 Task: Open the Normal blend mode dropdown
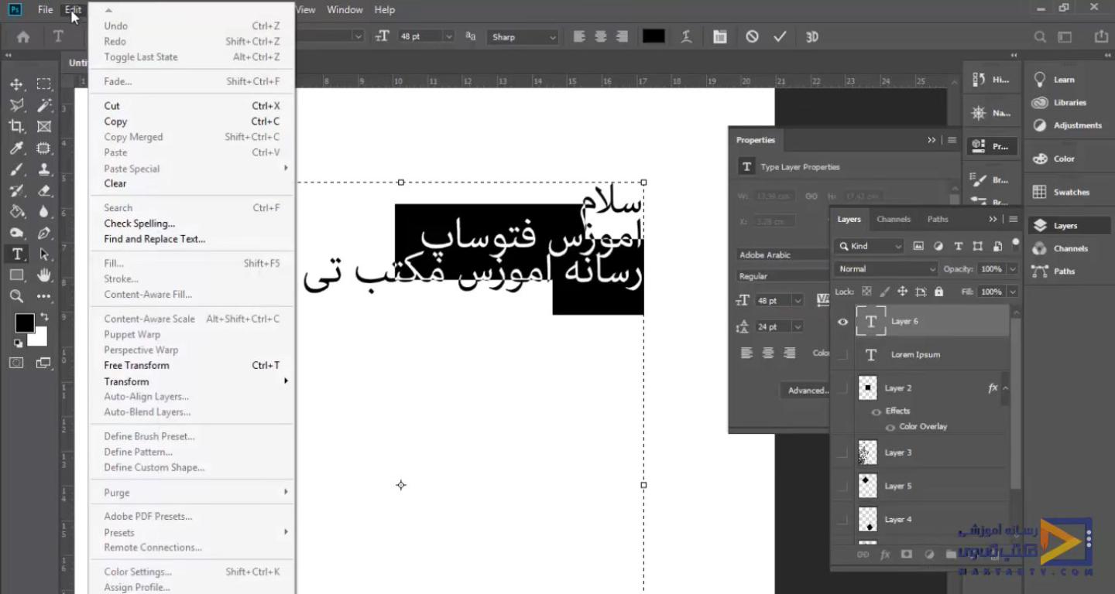886,269
